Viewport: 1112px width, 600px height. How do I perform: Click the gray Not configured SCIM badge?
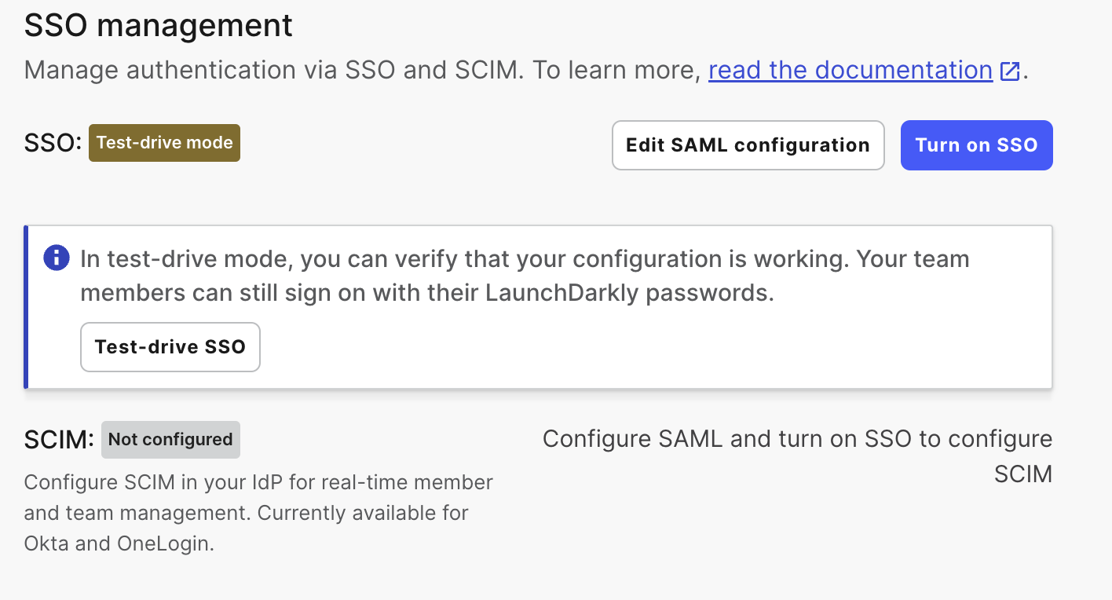click(x=170, y=440)
